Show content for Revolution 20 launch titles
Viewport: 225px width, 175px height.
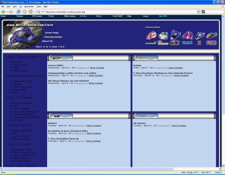pyautogui.click(x=94, y=133)
